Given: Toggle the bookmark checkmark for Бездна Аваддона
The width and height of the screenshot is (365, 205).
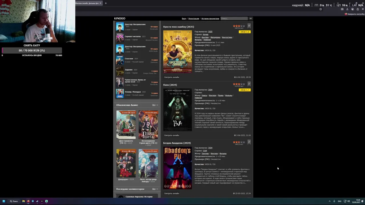Looking at the screenshot, I should tap(249, 142).
